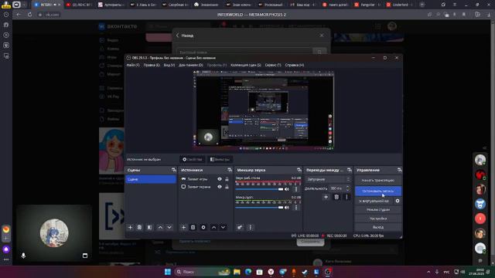
Task: Click the OBS preview canvas
Action: point(264,110)
